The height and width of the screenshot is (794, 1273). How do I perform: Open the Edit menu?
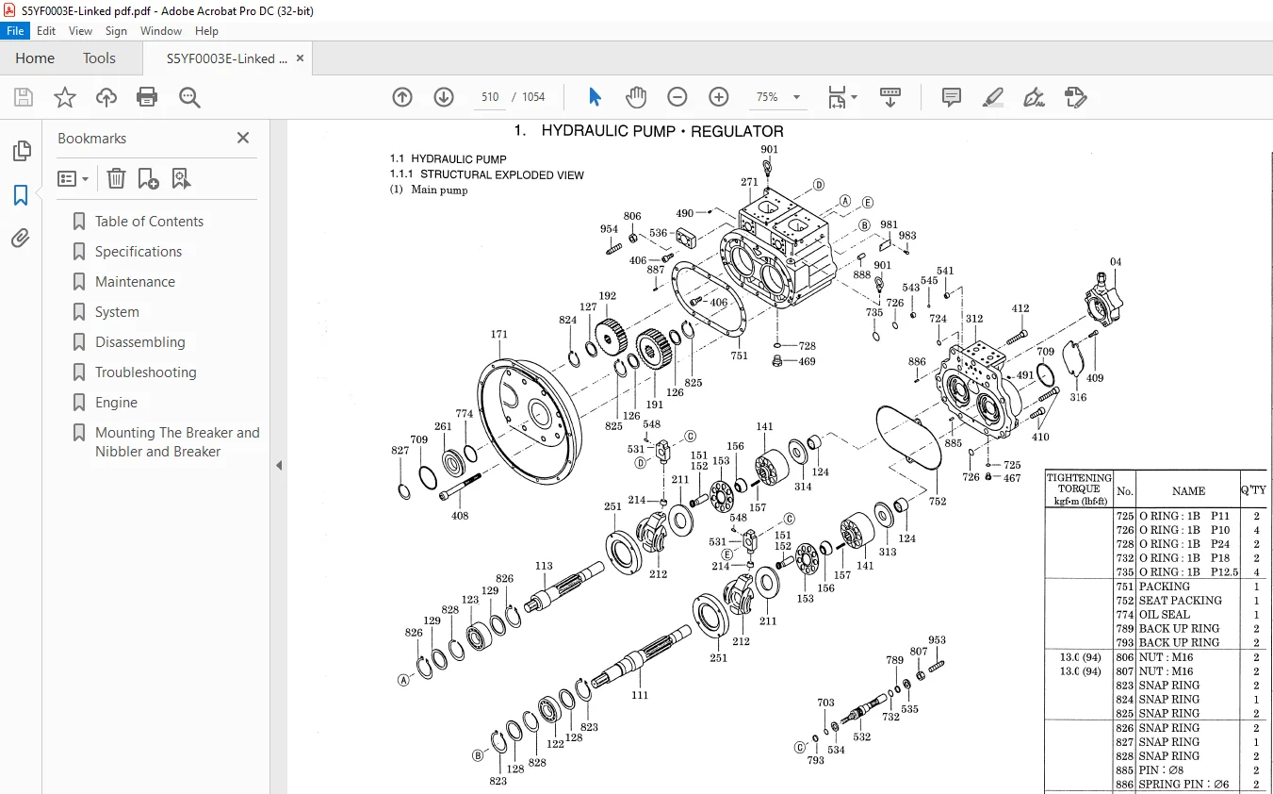pos(46,31)
